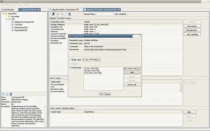
Task: Click the Description text scrollbar
Action: pos(45,116)
